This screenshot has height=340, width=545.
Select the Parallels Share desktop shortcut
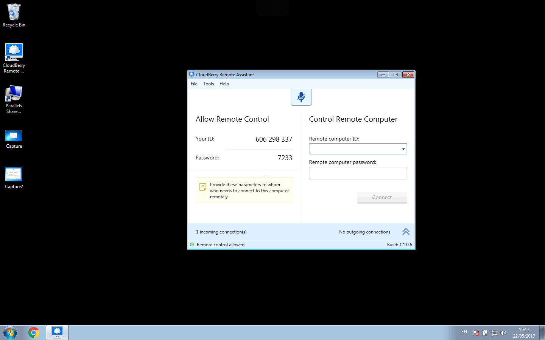point(14,99)
